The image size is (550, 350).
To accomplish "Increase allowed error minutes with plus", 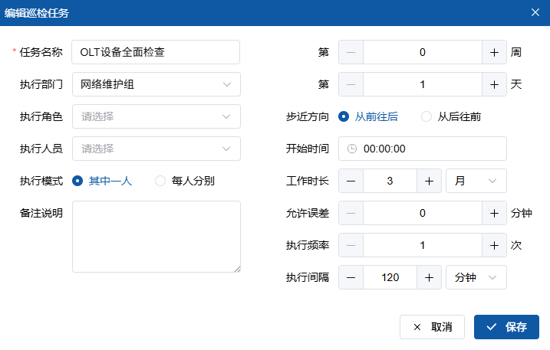I will click(x=494, y=213).
